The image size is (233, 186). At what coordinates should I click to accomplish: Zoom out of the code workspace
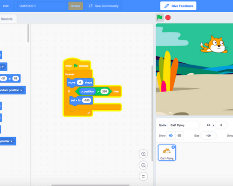click(143, 165)
